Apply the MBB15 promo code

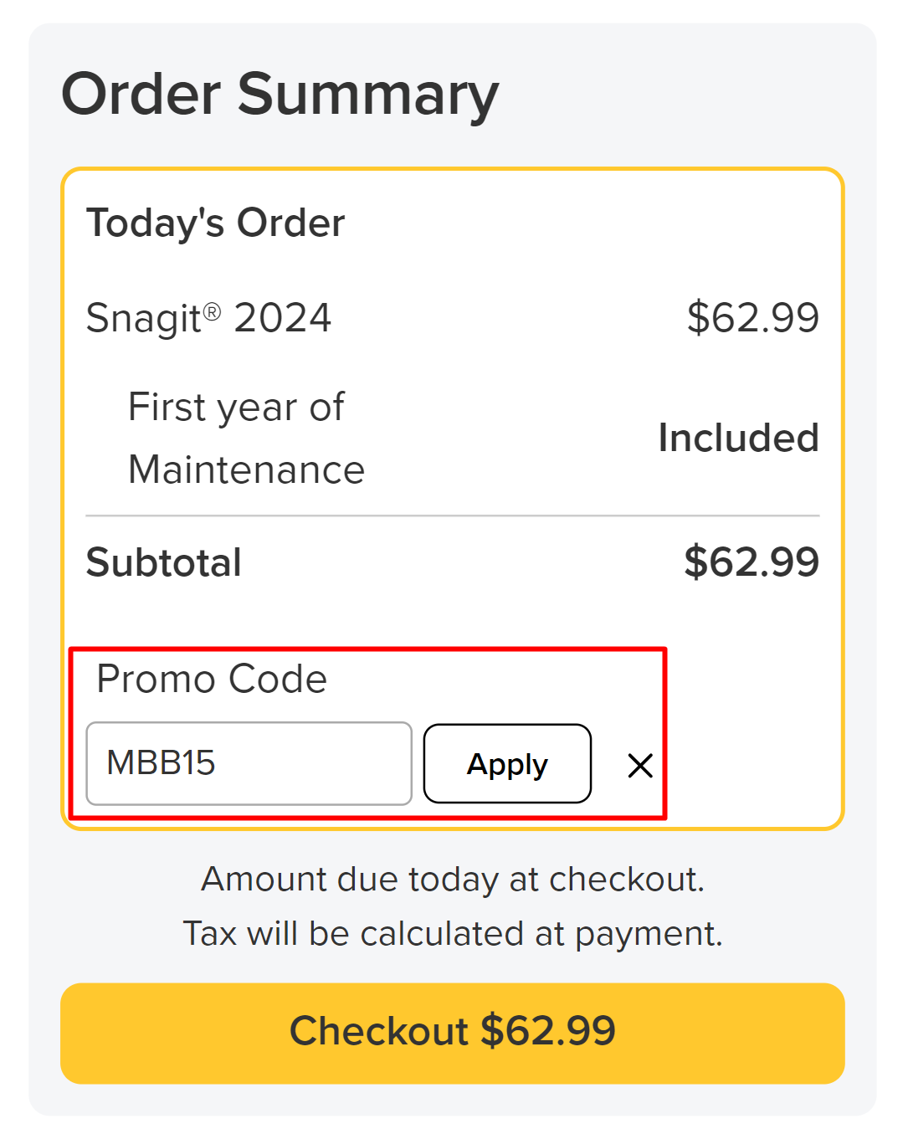coord(506,763)
